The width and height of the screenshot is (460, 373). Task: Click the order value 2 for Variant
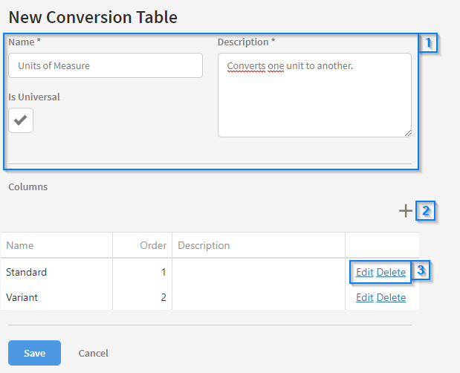coord(163,297)
